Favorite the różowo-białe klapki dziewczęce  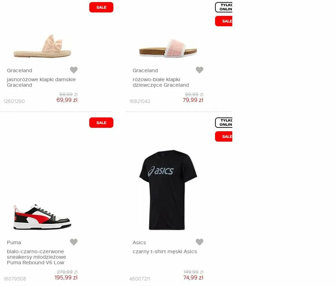199,70
